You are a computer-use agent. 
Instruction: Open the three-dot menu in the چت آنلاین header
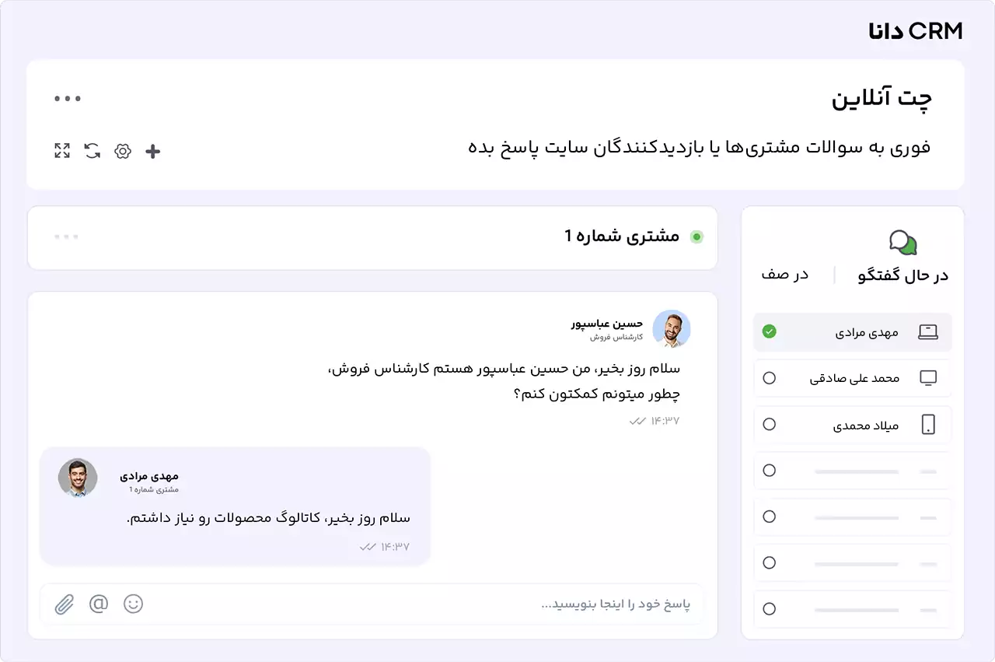[x=68, y=98]
